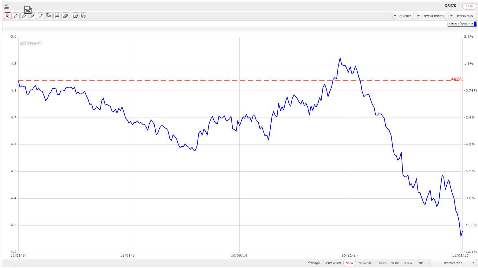The height and width of the screenshot is (268, 478).
Task: Expand the נתוחים טכניים dropdown
Action: pos(431,16)
